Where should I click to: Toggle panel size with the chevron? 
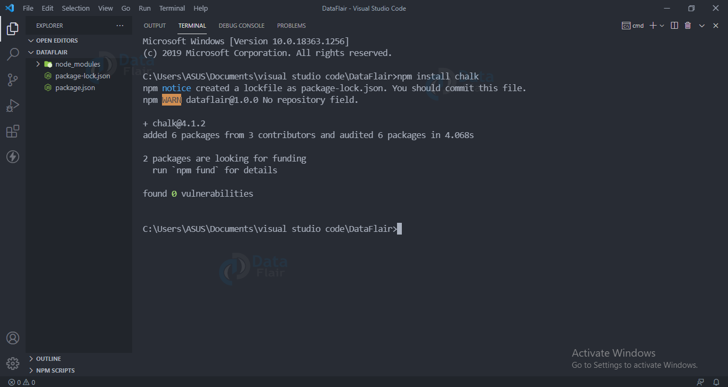pos(702,26)
